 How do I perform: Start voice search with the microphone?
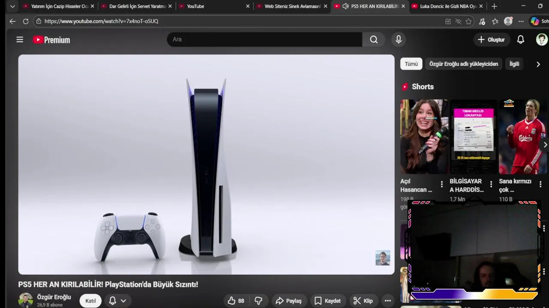point(398,39)
